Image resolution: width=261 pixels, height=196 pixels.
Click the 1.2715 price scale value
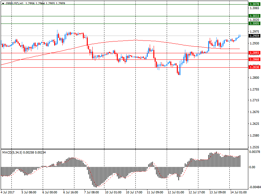tap(254, 100)
